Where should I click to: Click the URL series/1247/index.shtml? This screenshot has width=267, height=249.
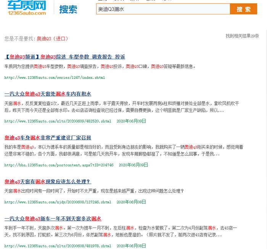coord(55,78)
